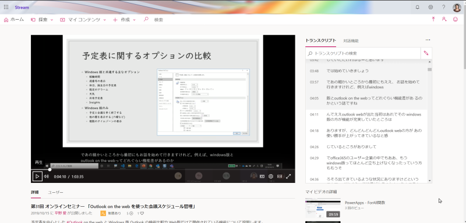Click the search magnifier icon in navigation
Image resolution: width=466 pixels, height=223 pixels.
pyautogui.click(x=146, y=20)
